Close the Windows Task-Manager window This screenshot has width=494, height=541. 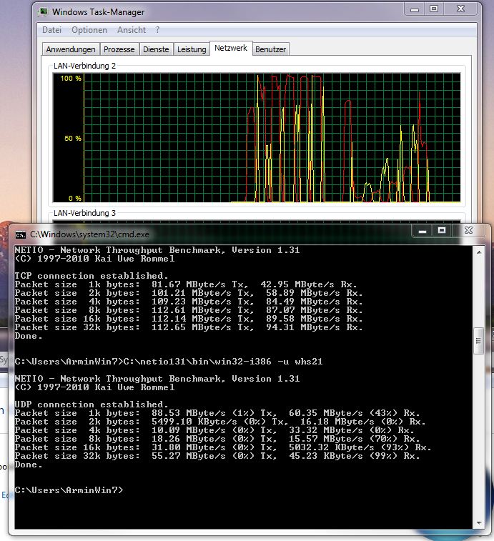point(461,9)
